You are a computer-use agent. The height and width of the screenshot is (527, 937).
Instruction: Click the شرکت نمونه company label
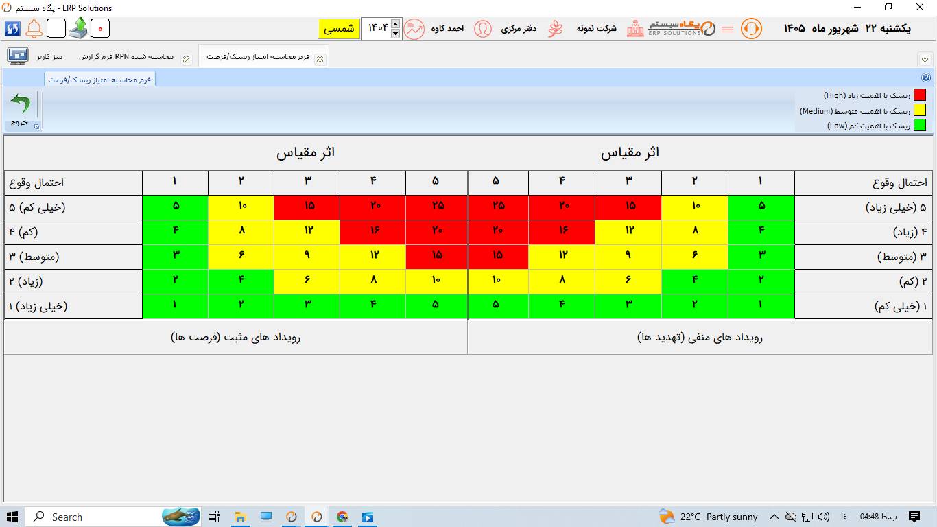pyautogui.click(x=596, y=29)
